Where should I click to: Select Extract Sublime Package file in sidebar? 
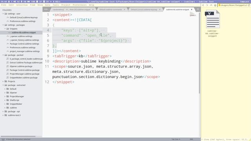click(x=26, y=63)
